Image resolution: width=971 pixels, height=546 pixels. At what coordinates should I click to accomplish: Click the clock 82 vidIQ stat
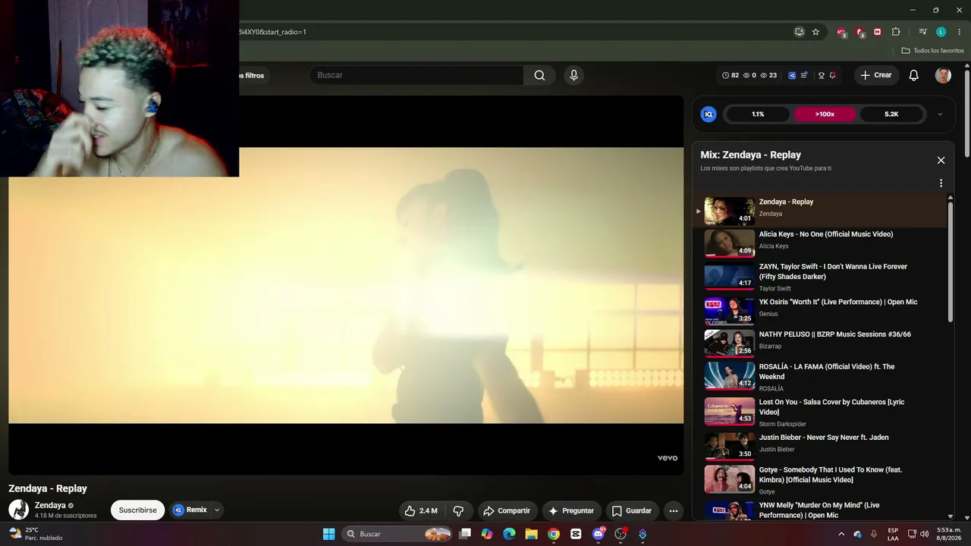731,75
